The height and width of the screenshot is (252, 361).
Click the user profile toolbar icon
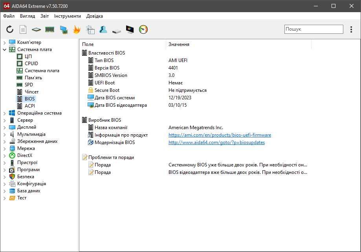(103, 29)
